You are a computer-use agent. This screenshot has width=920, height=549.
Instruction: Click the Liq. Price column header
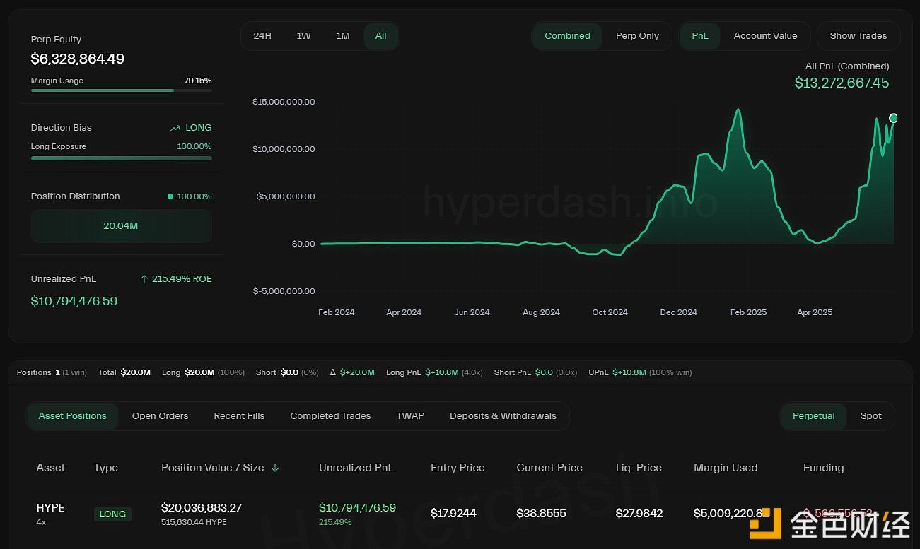(x=639, y=468)
